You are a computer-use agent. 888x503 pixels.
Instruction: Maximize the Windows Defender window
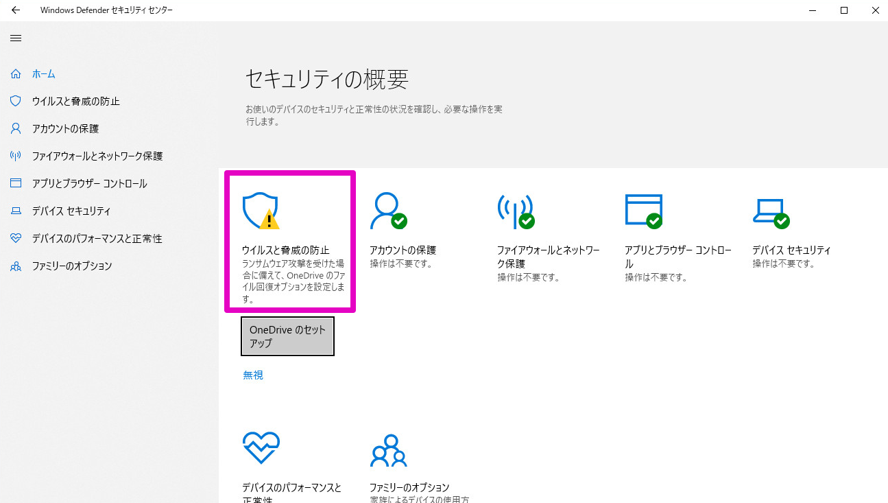[x=844, y=10]
